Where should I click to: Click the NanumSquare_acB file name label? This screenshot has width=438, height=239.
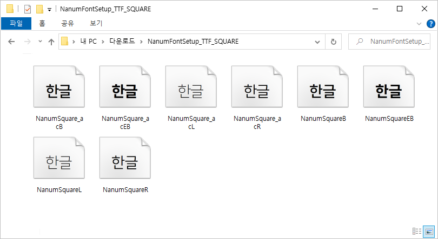click(59, 122)
